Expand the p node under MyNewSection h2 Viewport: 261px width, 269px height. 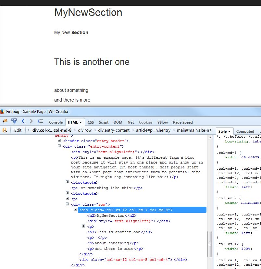tap(83, 226)
